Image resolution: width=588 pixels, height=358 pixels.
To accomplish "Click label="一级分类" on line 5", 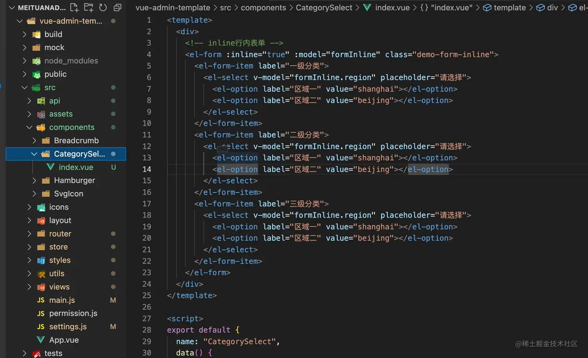I will [x=291, y=66].
